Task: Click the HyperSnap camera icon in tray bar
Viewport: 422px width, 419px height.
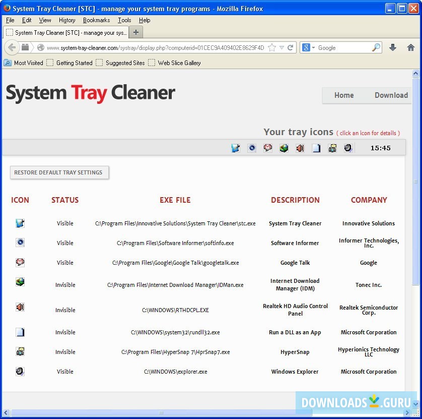Action: tap(332, 148)
